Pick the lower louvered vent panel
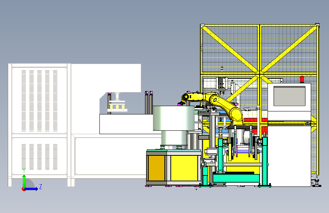Screen dimensions: 329x213 pos(39,156)
